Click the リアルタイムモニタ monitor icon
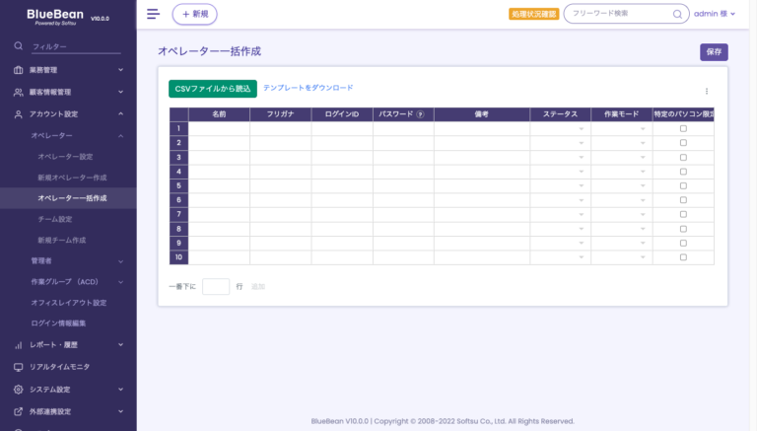 coord(18,367)
